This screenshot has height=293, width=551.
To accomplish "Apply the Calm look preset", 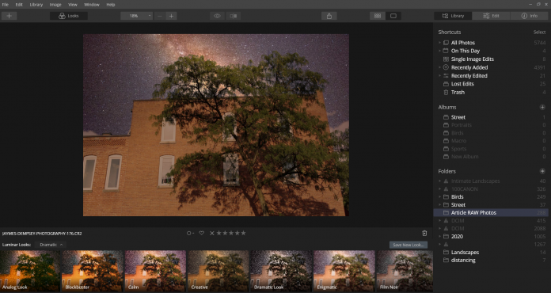I will 156,271.
